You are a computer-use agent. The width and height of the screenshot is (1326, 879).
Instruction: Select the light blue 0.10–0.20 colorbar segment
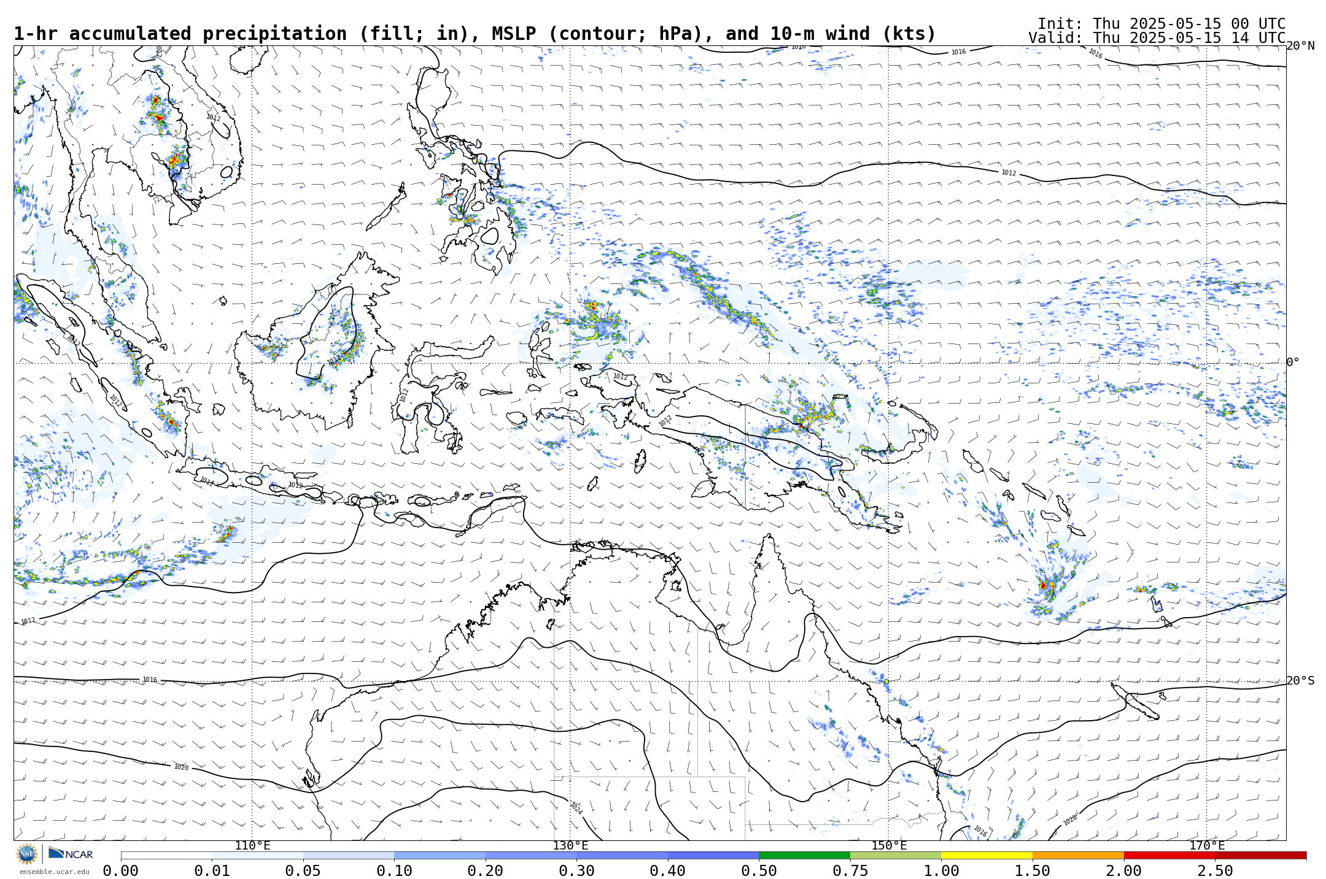pyautogui.click(x=440, y=855)
